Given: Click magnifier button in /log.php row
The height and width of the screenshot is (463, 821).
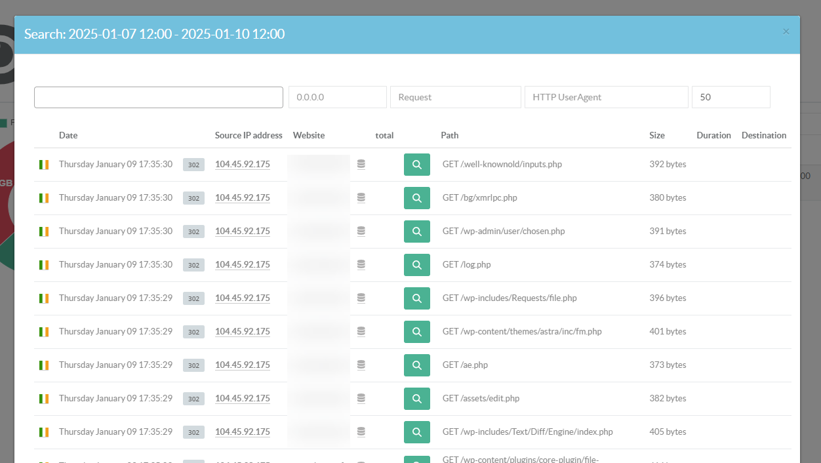Looking at the screenshot, I should [x=416, y=265].
